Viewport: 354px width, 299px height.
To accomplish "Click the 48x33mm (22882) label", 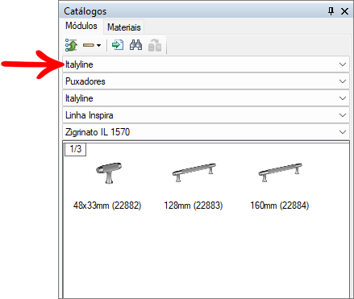I will pyautogui.click(x=107, y=206).
